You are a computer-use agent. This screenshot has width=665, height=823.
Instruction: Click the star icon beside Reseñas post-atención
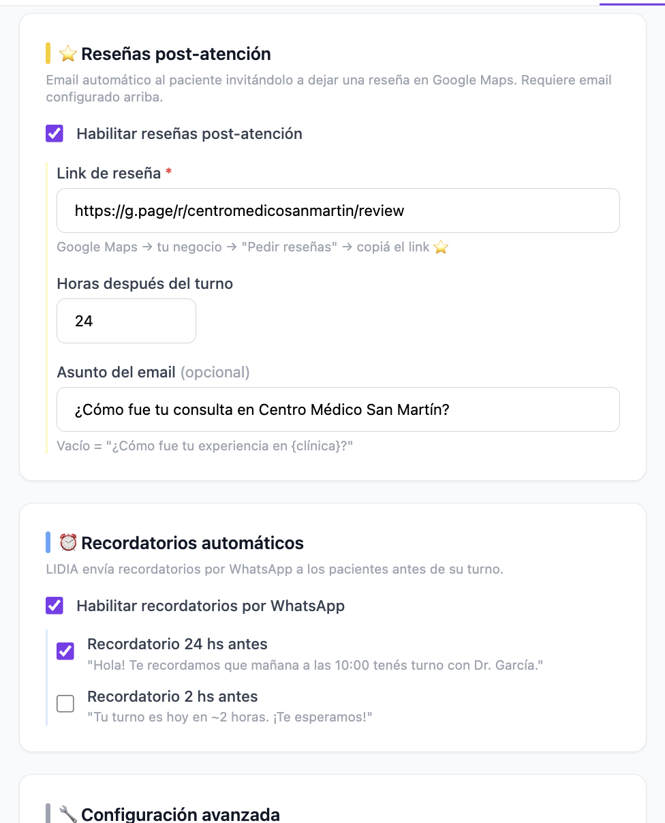pos(68,53)
